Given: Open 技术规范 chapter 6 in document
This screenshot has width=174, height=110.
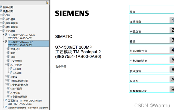Looking at the screenshot, I should [152, 69].
